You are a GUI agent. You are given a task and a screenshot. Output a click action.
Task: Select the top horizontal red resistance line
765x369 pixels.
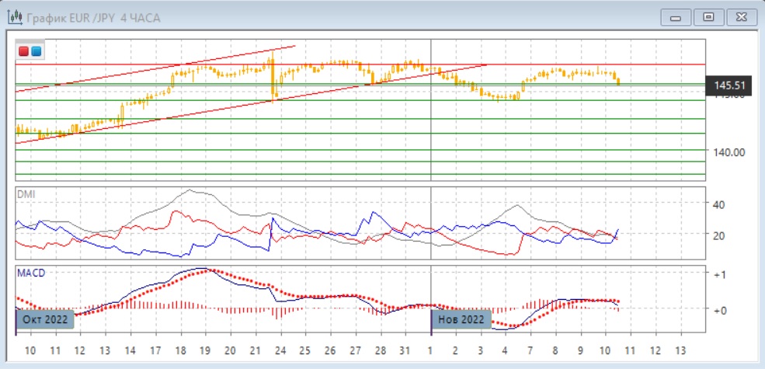point(544,64)
